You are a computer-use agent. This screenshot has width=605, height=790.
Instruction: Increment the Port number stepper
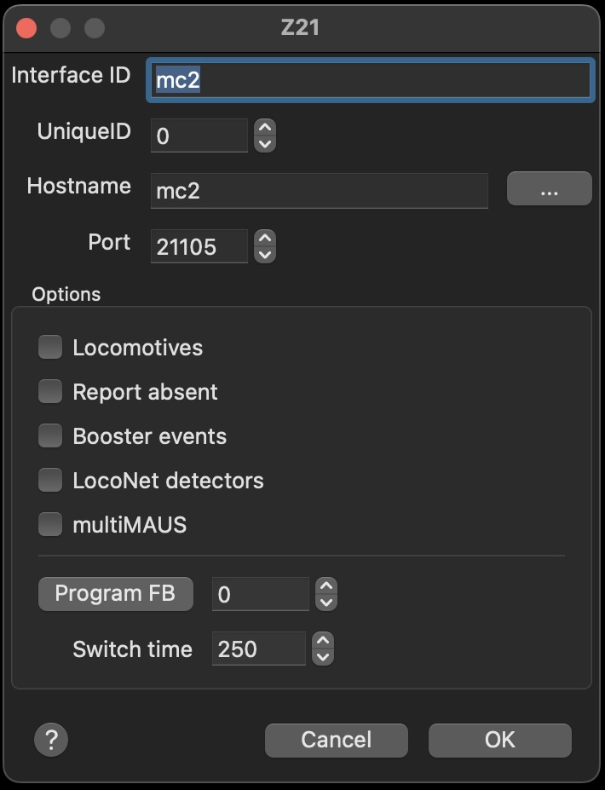pyautogui.click(x=266, y=239)
